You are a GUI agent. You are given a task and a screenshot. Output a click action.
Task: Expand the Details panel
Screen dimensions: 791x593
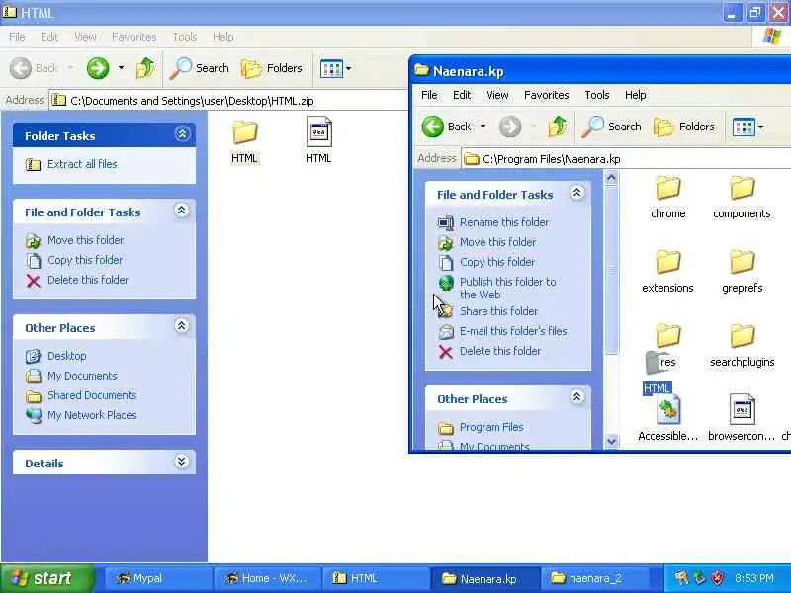coord(182,462)
